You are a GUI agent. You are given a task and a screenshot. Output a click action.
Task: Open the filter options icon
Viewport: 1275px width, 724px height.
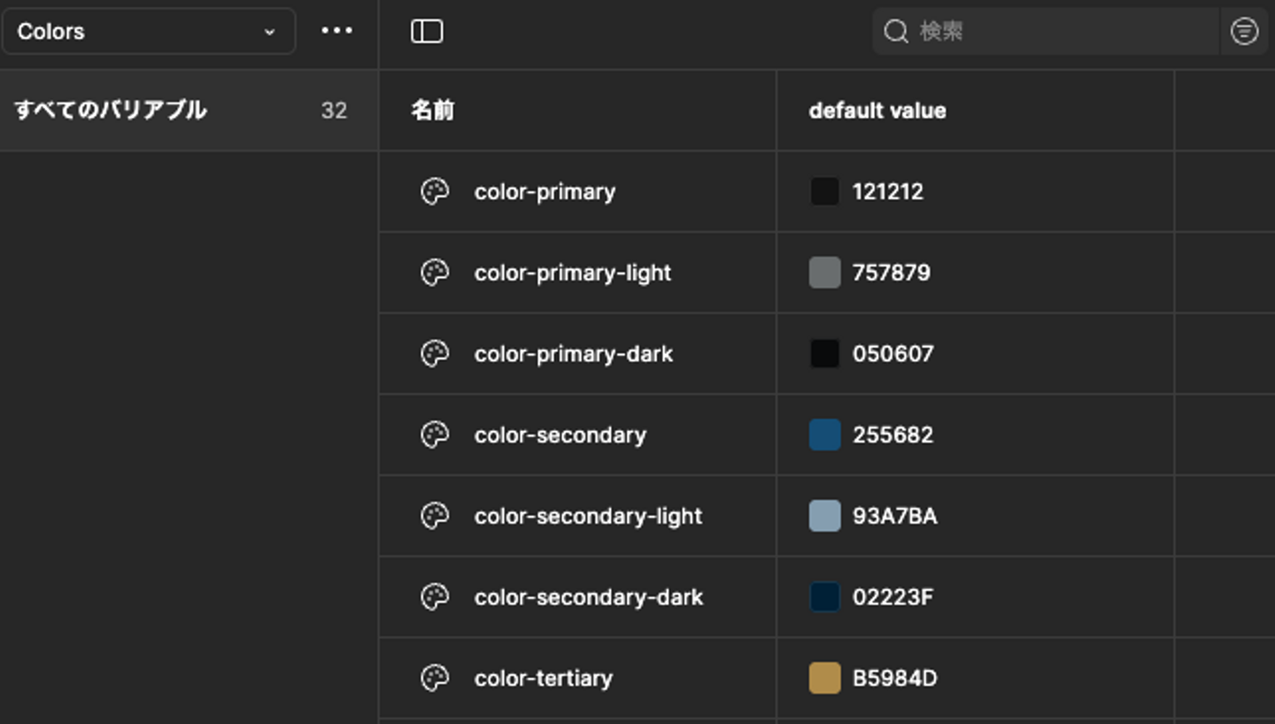[x=1244, y=32]
